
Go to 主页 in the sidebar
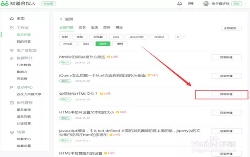point(21,19)
